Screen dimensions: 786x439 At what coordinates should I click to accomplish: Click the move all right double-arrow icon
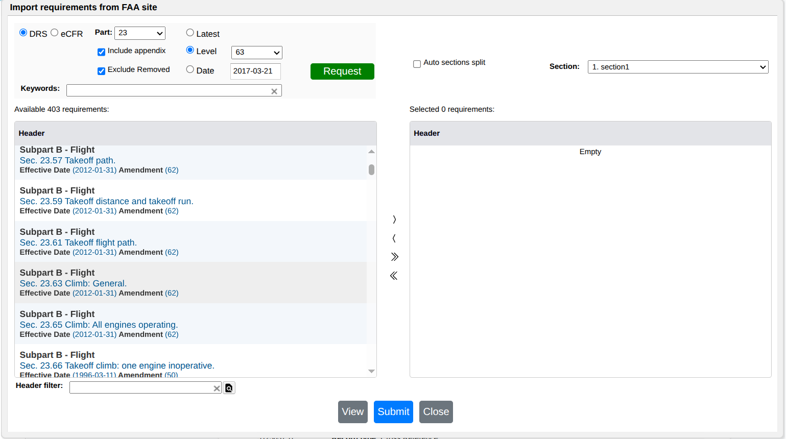coord(394,257)
